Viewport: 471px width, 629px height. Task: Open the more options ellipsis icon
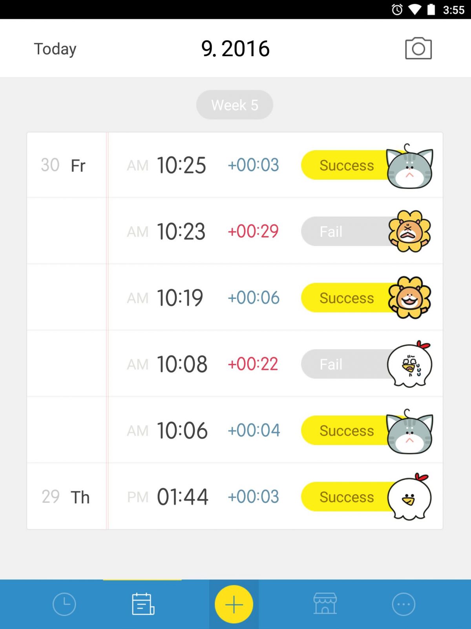[x=403, y=604]
